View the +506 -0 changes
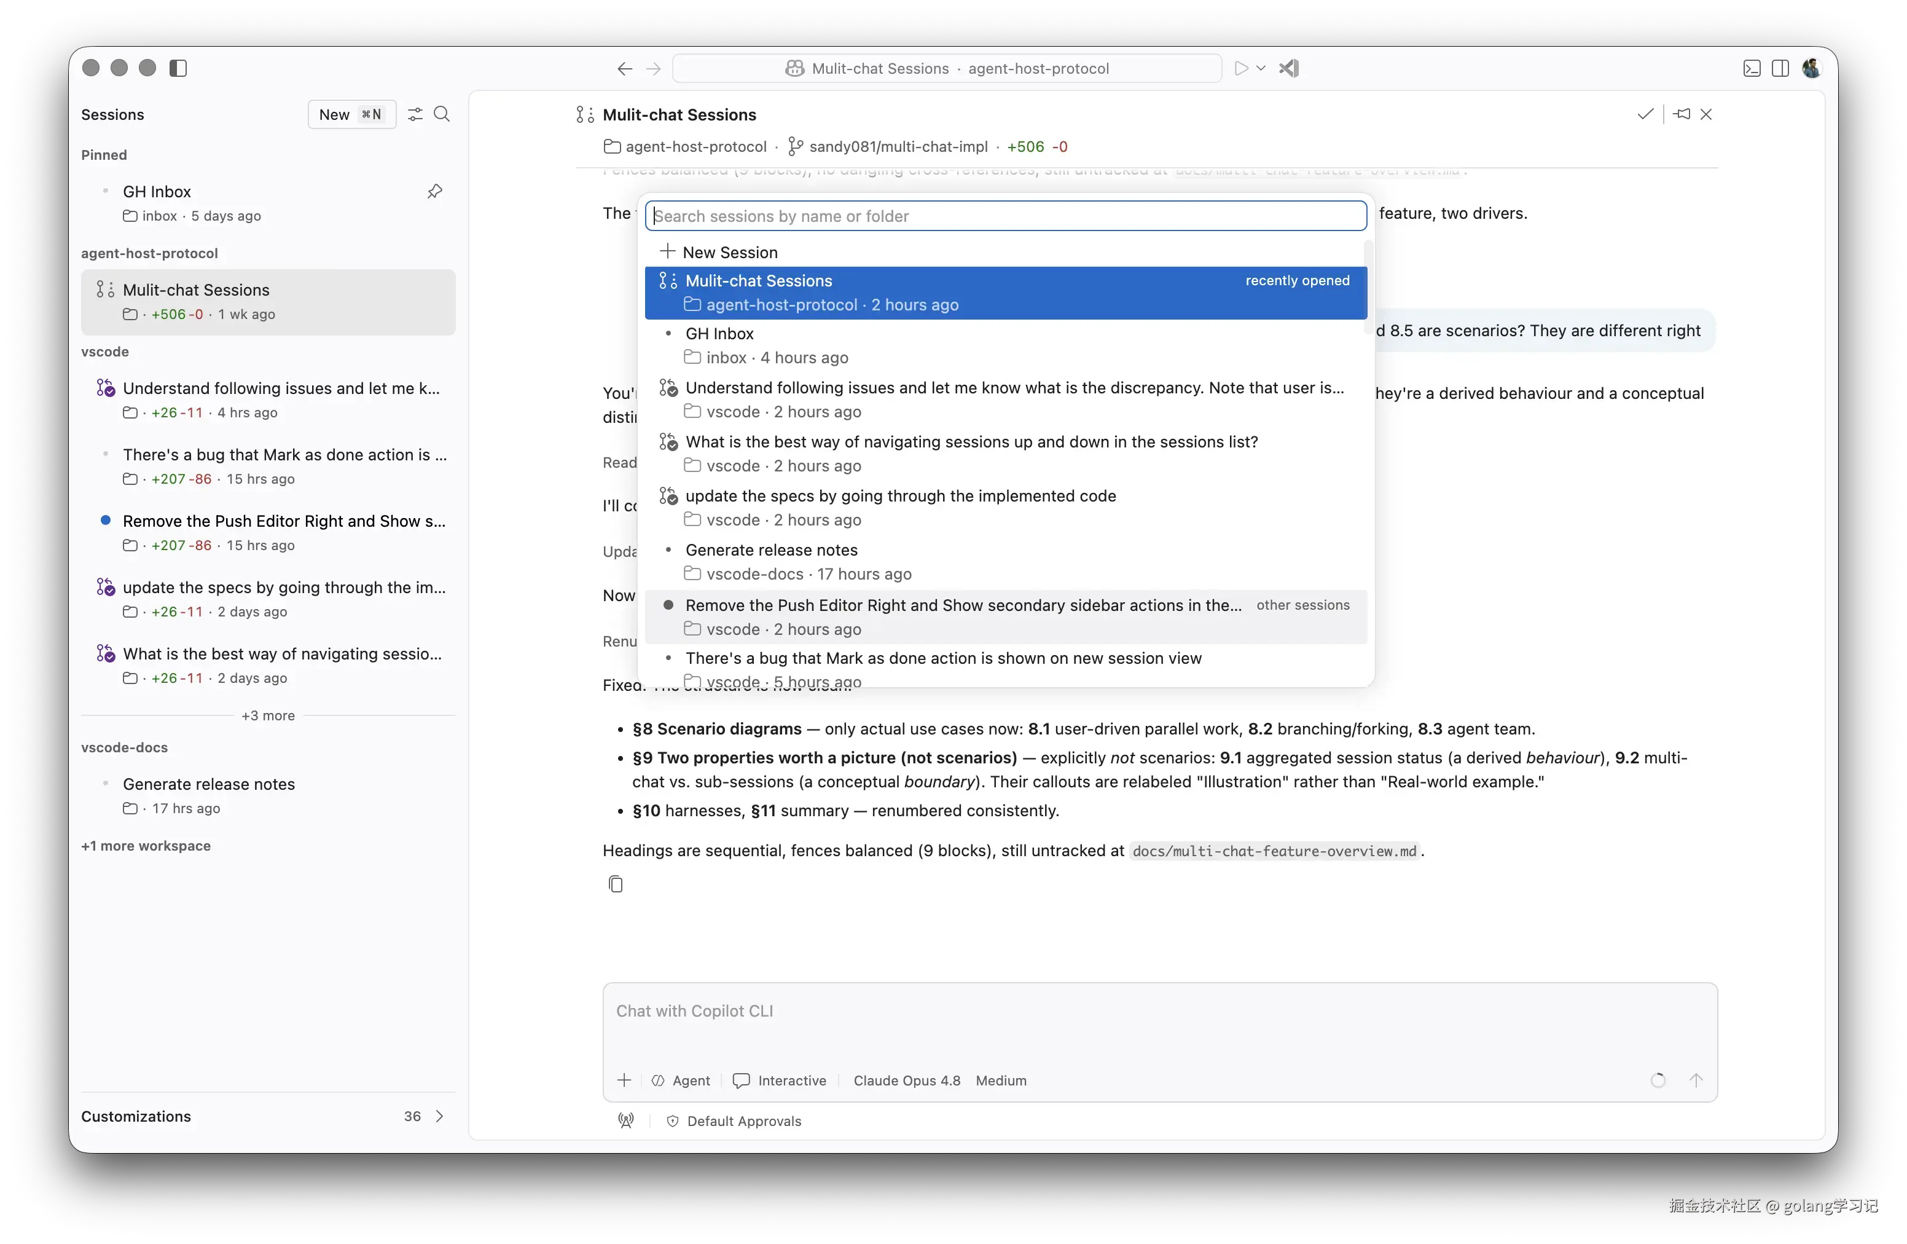This screenshot has width=1907, height=1244. (x=1038, y=147)
